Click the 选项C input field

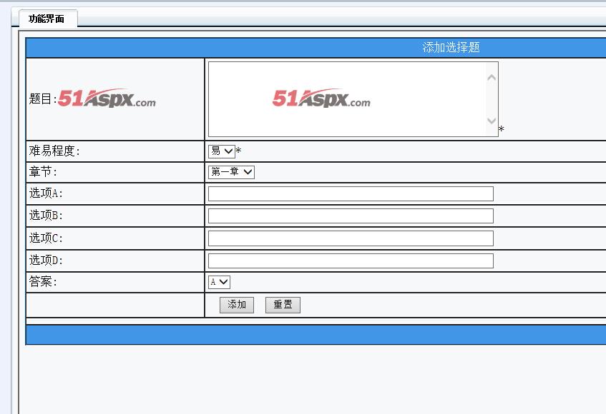pyautogui.click(x=351, y=238)
